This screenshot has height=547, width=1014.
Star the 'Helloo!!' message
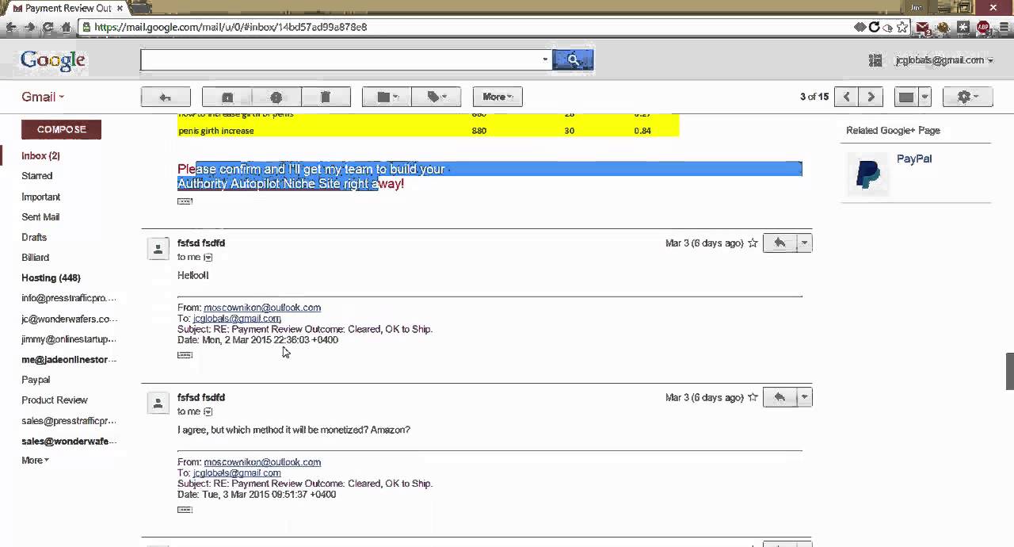pos(753,243)
